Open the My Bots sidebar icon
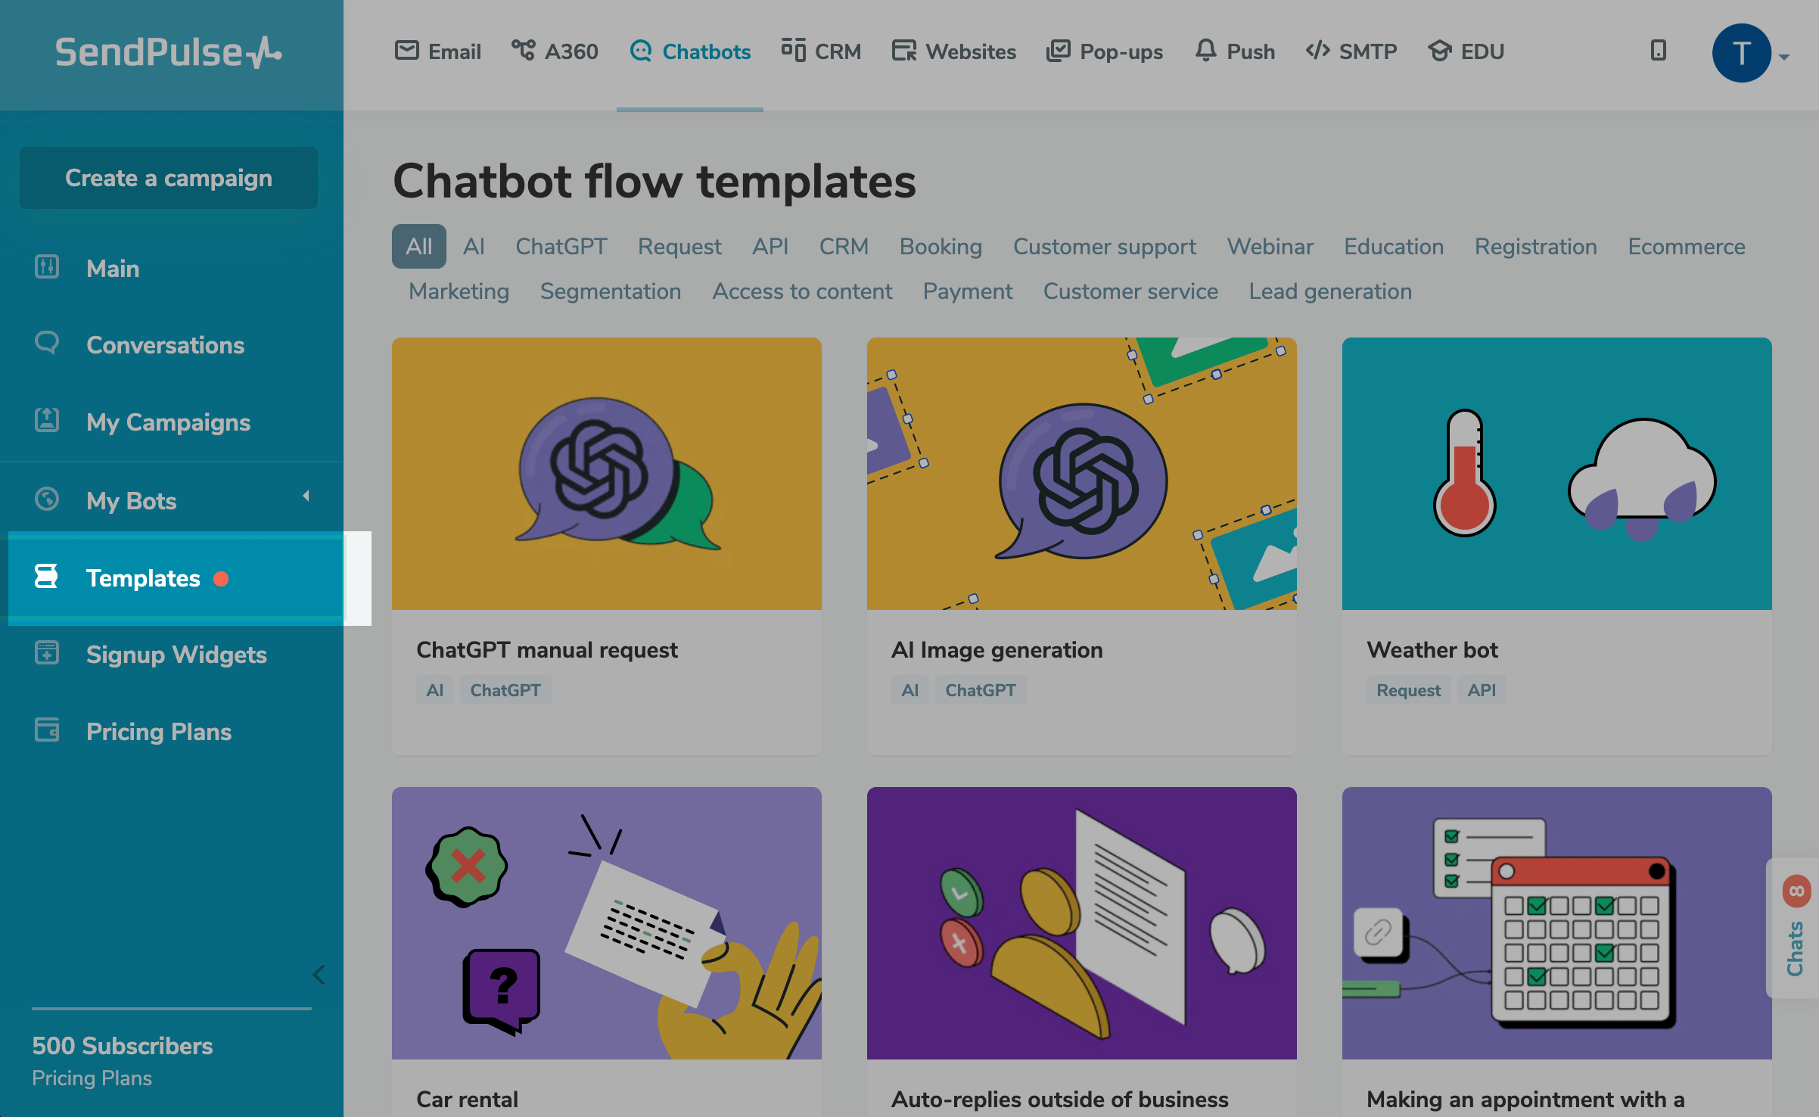 pos(47,499)
